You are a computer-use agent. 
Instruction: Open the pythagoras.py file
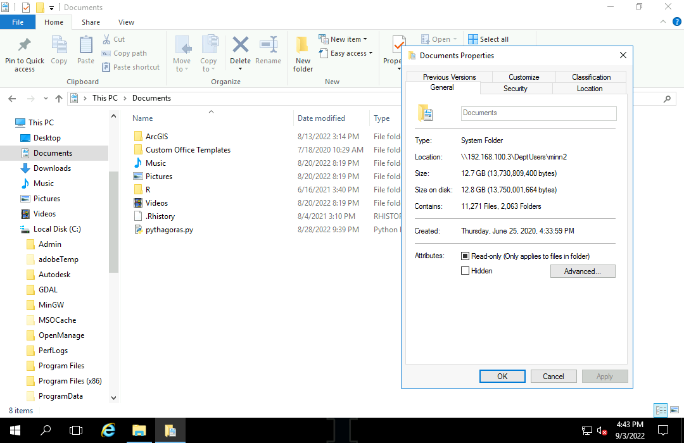[x=169, y=230]
